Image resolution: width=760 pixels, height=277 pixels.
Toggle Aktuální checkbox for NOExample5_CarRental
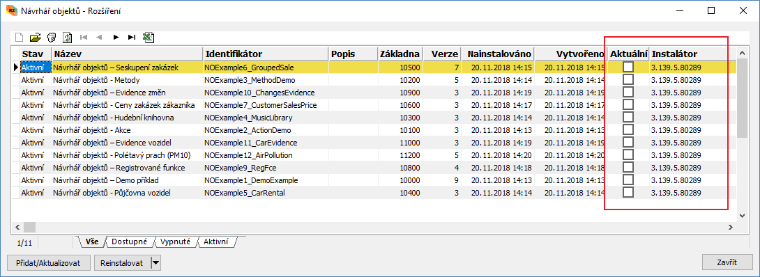[x=628, y=192]
